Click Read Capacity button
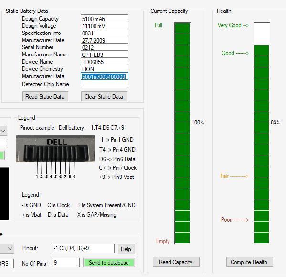This screenshot has width=286, height=277. point(176,262)
